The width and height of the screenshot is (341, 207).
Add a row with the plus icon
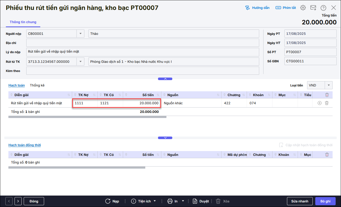point(319,103)
